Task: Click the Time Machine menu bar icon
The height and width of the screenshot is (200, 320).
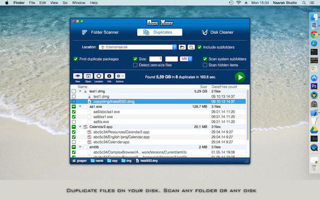Action: pyautogui.click(x=231, y=3)
